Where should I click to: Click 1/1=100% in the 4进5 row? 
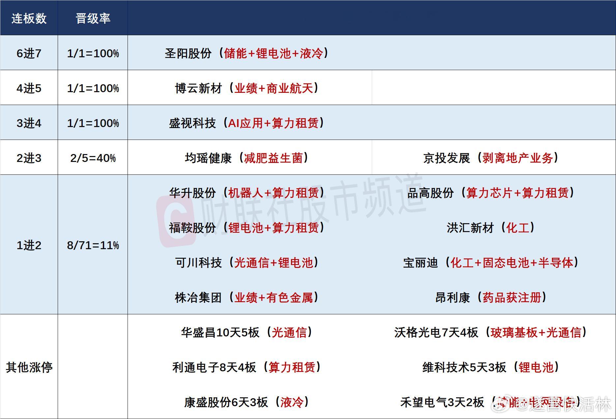93,88
